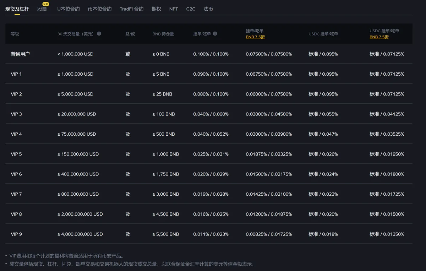This screenshot has height=271, width=426.
Task: Click USDC fee cell 标准 / 0.055%
Action: tap(323, 114)
